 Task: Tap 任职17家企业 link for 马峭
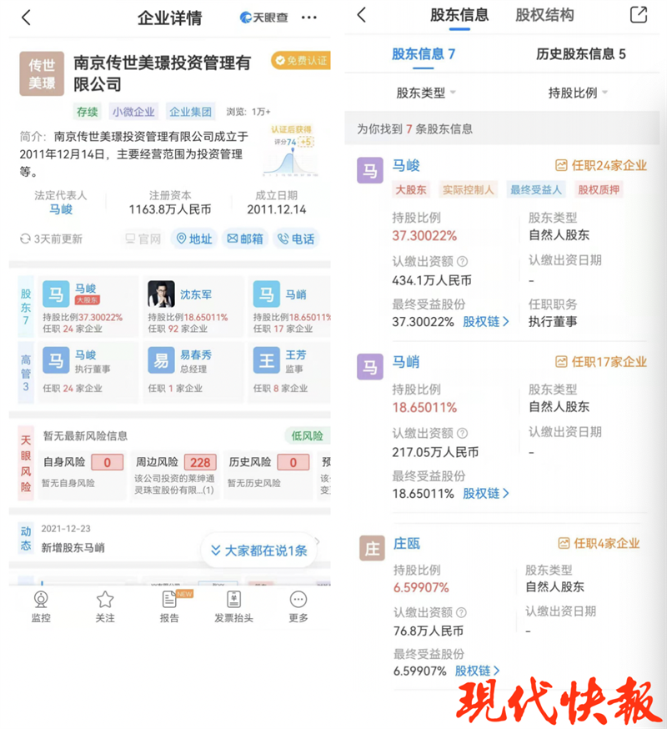601,362
